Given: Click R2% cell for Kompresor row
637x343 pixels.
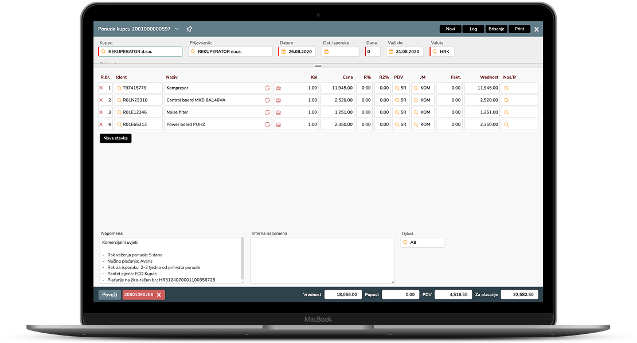Looking at the screenshot, I should tap(382, 88).
